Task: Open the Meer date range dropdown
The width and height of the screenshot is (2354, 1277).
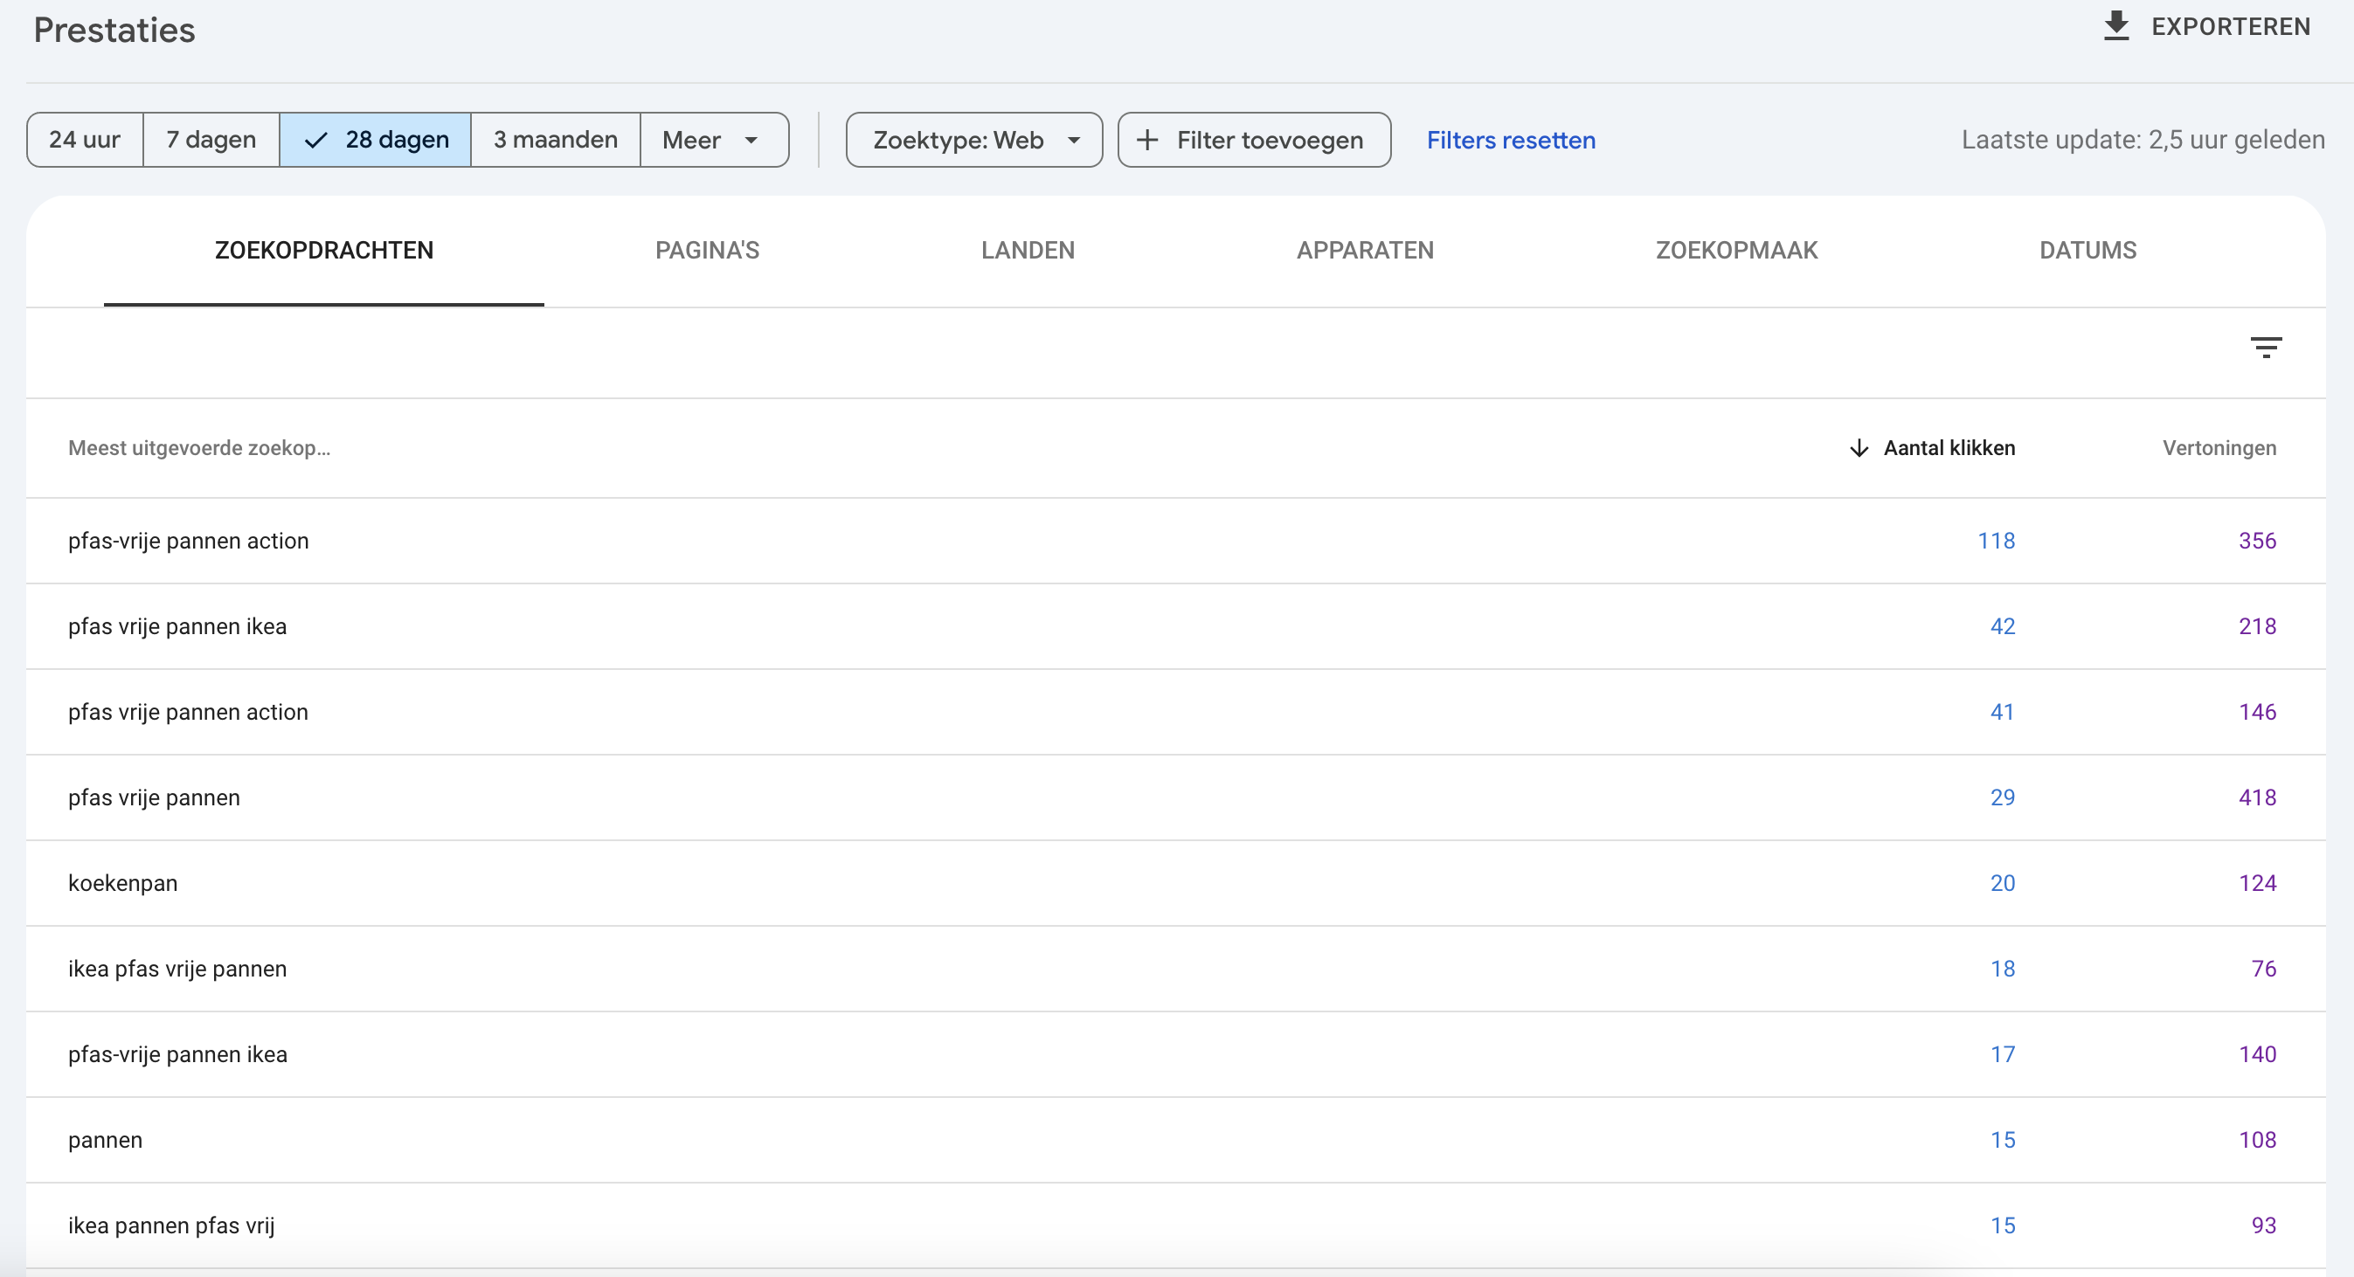Action: pos(714,140)
